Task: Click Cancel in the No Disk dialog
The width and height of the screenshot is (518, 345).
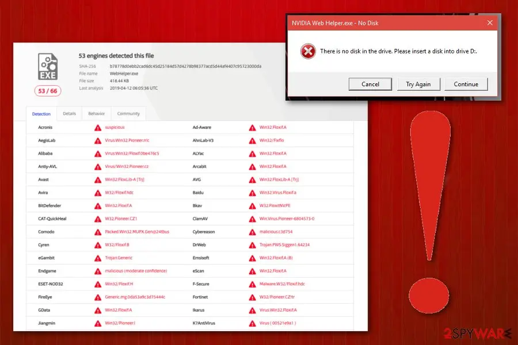Action: (370, 84)
